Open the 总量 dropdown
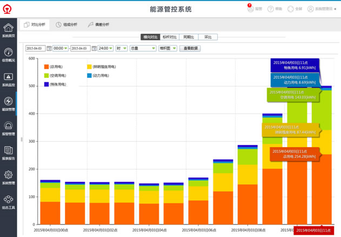The height and width of the screenshot is (237, 341). tap(143, 48)
